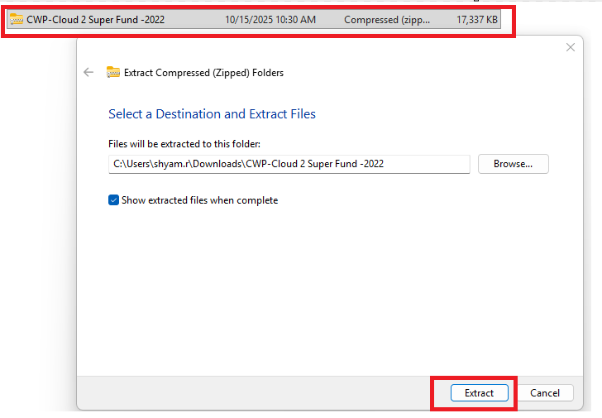The height and width of the screenshot is (418, 602).
Task: Click the 10/15/2025 10:30 AM modified date
Action: coord(270,20)
